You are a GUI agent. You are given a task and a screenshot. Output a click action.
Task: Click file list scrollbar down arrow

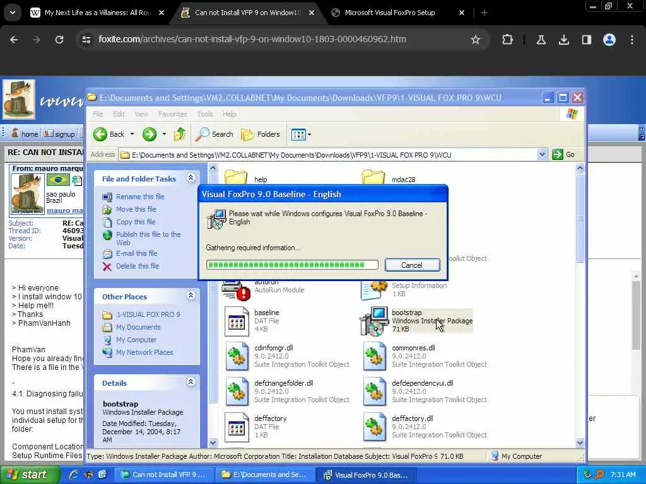(x=580, y=443)
